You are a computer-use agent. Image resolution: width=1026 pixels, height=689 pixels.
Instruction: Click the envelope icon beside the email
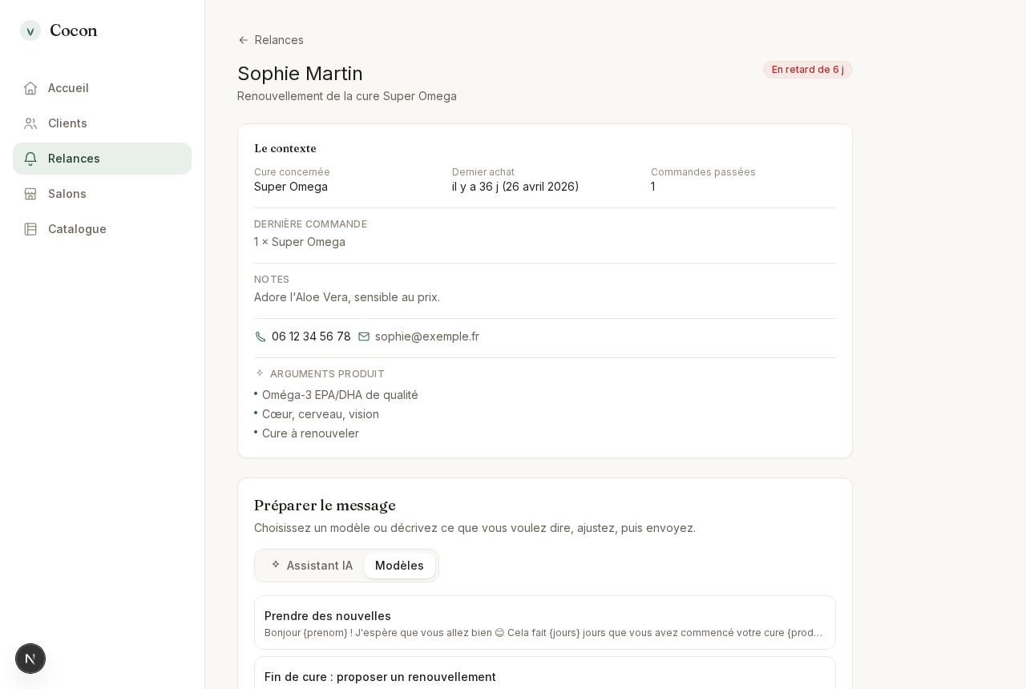coord(364,336)
